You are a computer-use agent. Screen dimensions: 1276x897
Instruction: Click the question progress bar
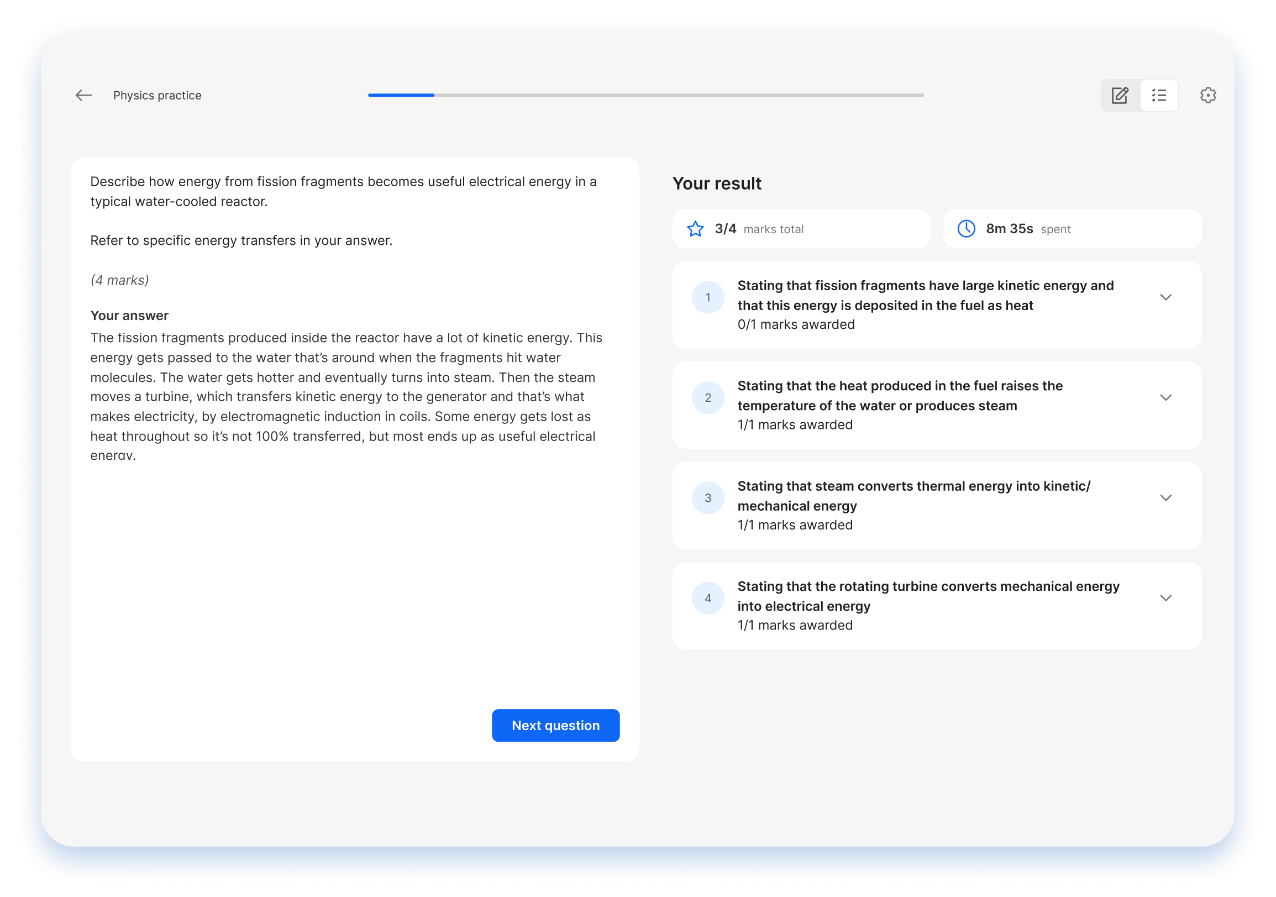[645, 96]
